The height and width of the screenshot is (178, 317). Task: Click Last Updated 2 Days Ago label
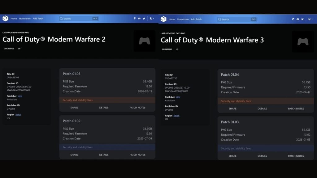(173, 33)
